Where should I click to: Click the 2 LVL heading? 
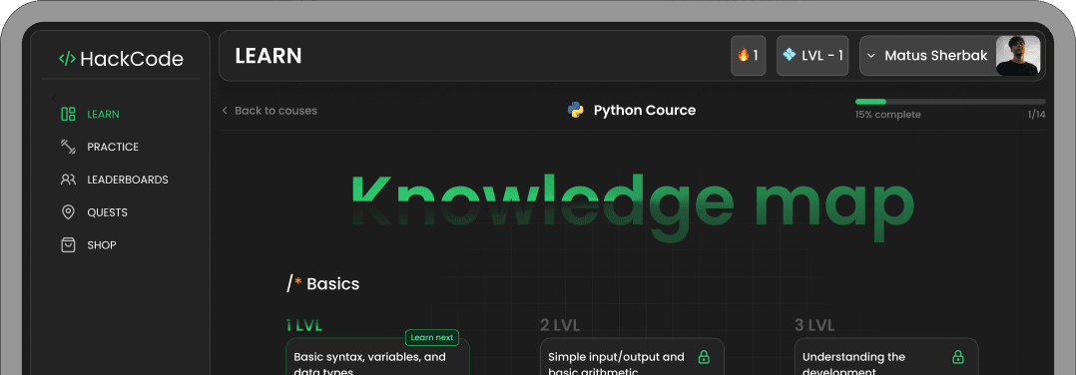(x=560, y=325)
